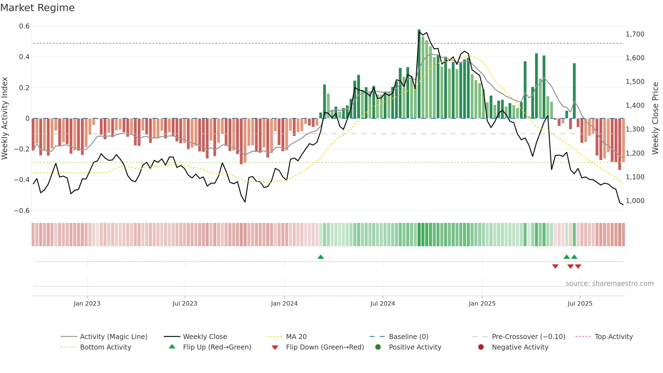Click the Jan 2023 x-axis label

point(87,304)
